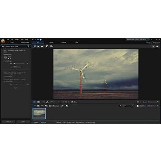
Task: Click the Export button
Action: pyautogui.click(x=141, y=106)
